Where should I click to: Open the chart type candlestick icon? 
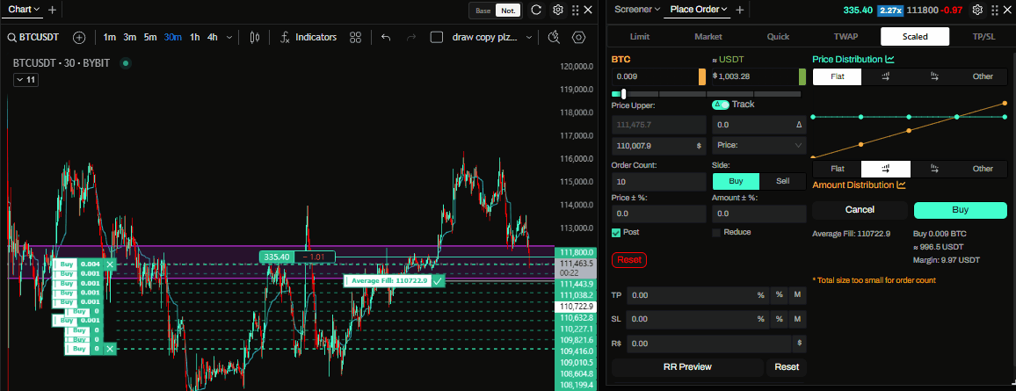click(256, 38)
